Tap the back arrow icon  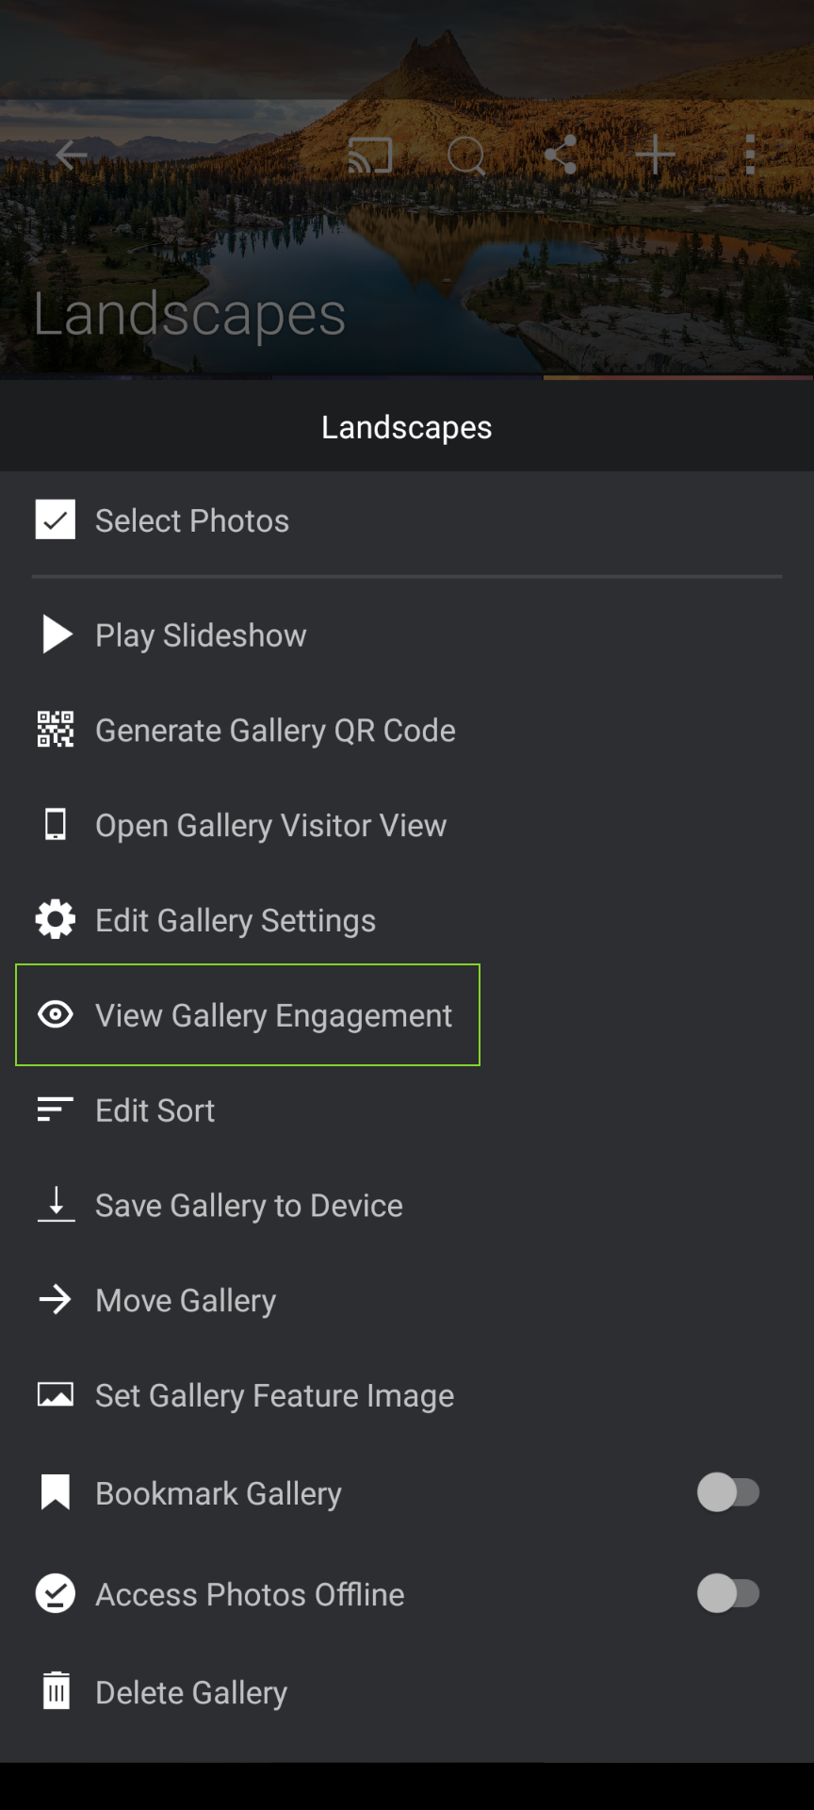(x=71, y=155)
